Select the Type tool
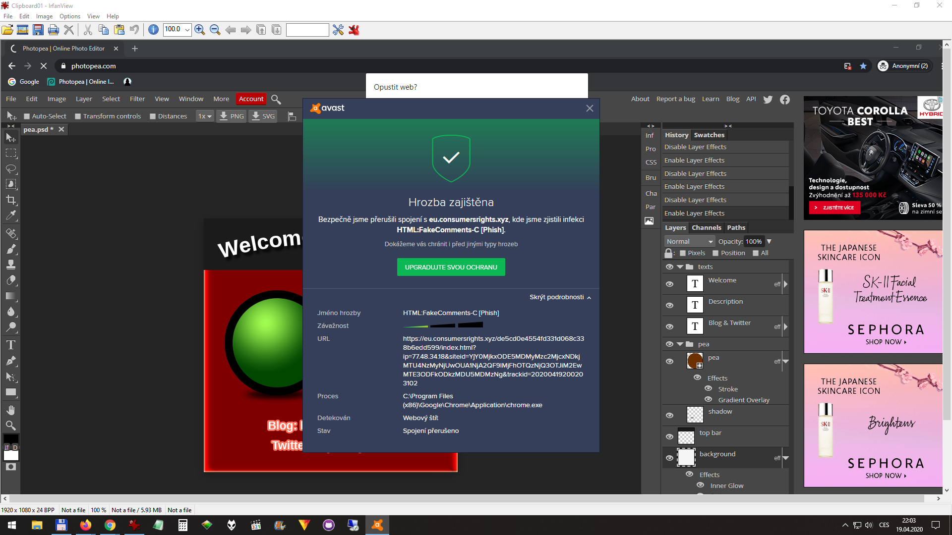This screenshot has width=952, height=535. click(x=11, y=345)
